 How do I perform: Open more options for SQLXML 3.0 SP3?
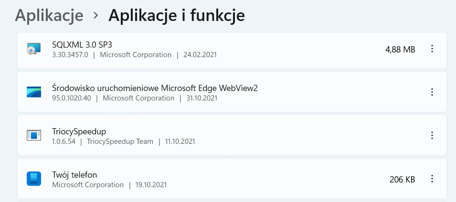pyautogui.click(x=432, y=49)
